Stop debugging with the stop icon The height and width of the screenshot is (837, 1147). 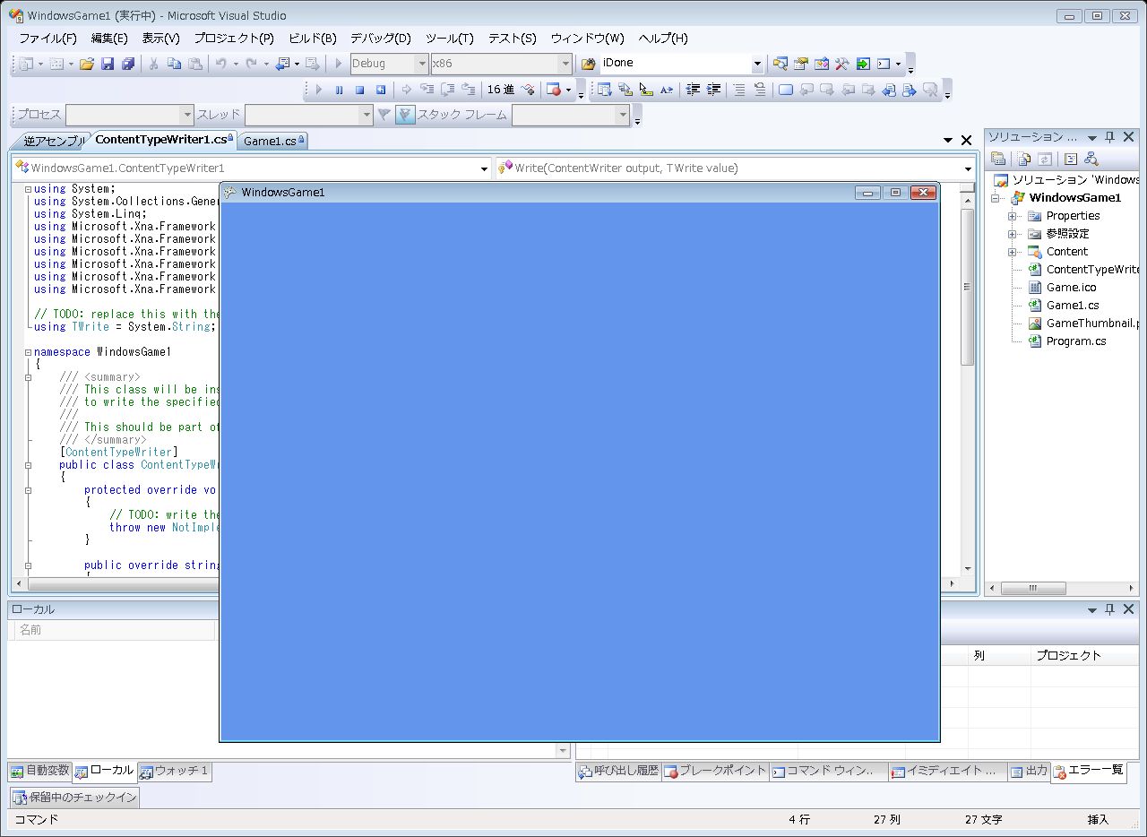point(359,90)
